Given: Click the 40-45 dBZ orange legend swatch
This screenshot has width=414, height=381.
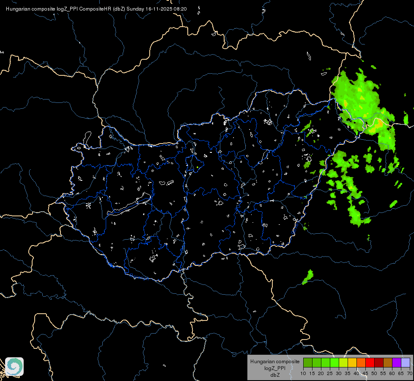Looking at the screenshot, I should pos(361,362).
